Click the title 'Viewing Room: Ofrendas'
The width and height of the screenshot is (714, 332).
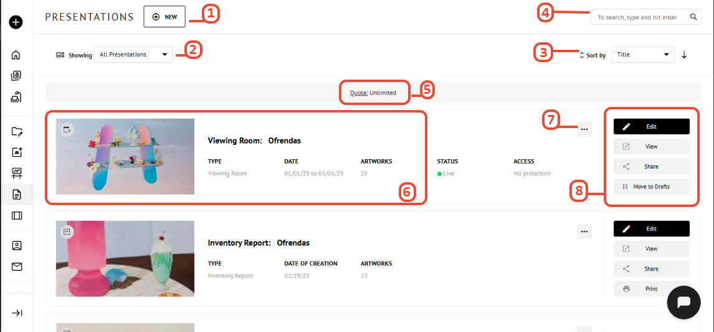tap(254, 141)
